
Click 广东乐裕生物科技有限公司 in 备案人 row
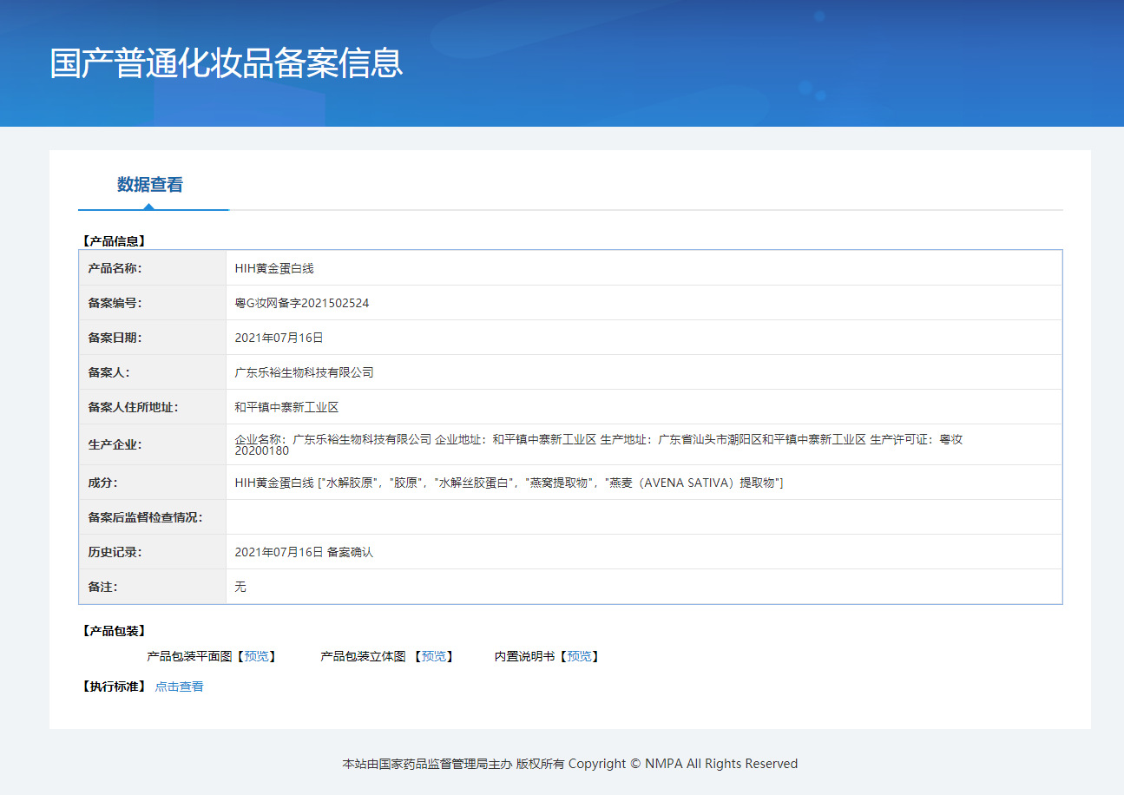tap(305, 372)
